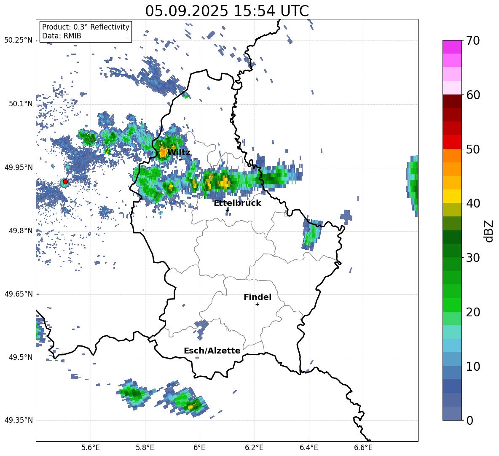The image size is (499, 456).
Task: Click the 6°E longitude label
Action: coord(199,448)
